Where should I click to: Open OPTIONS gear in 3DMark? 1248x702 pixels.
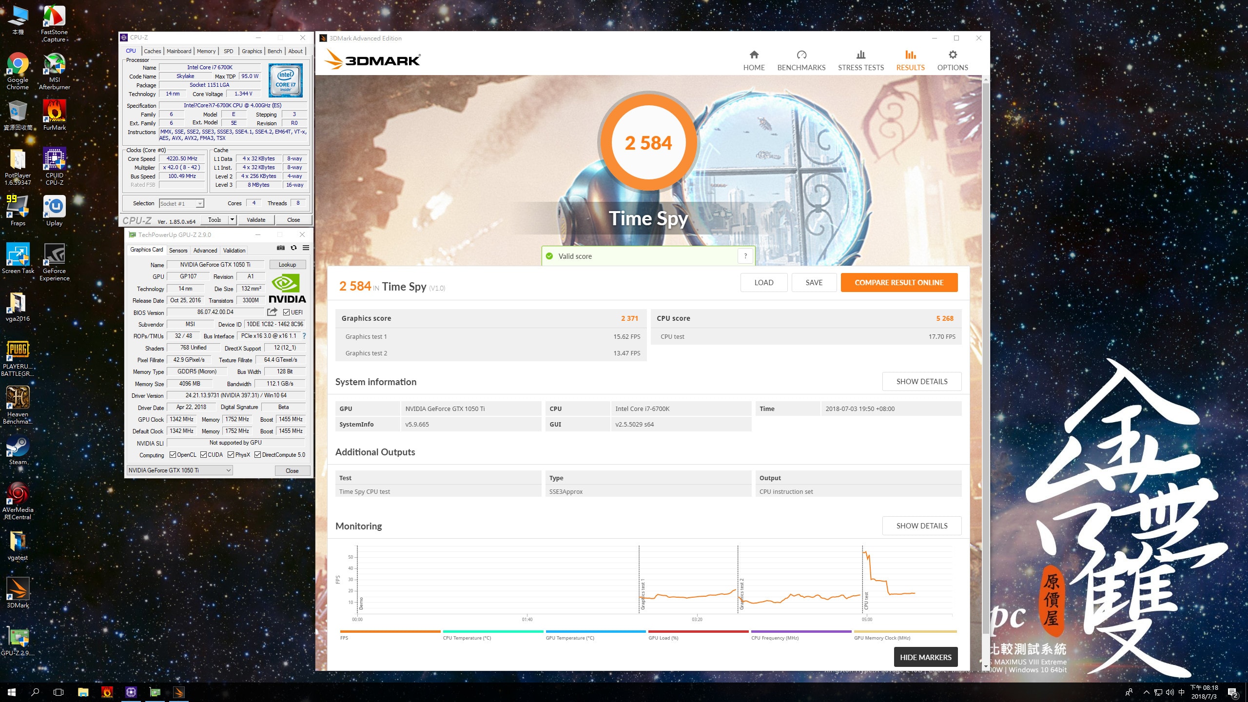point(952,60)
